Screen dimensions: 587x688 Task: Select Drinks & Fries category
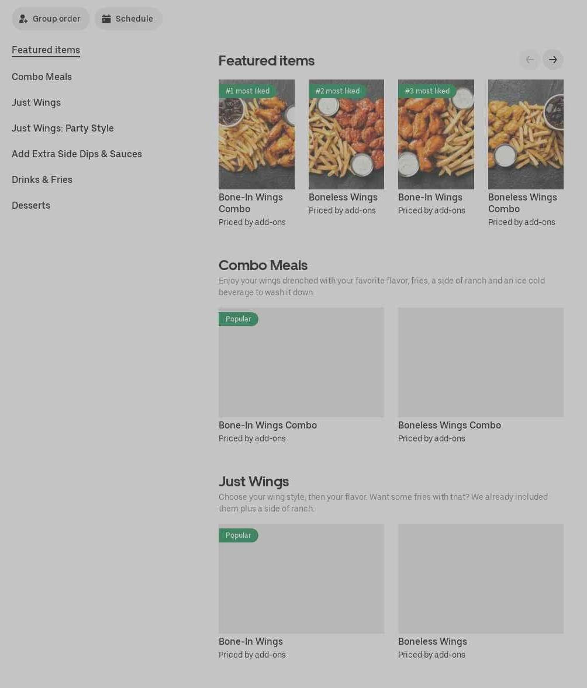pos(42,180)
